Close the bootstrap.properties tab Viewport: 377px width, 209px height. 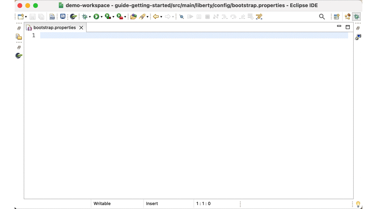[81, 28]
